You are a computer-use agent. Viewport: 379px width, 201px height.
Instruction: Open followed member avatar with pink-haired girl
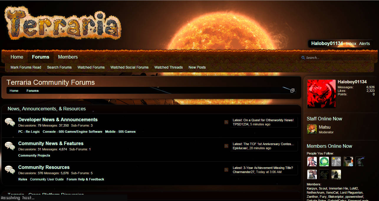click(x=312, y=161)
